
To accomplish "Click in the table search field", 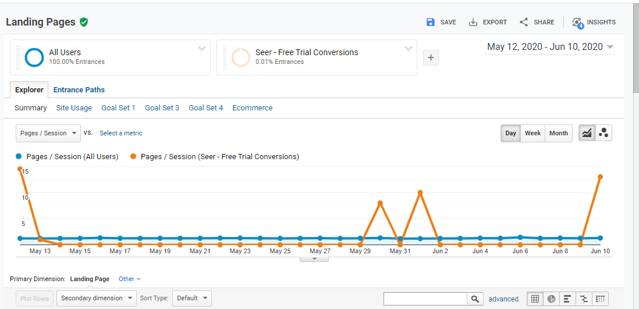I will tap(425, 299).
